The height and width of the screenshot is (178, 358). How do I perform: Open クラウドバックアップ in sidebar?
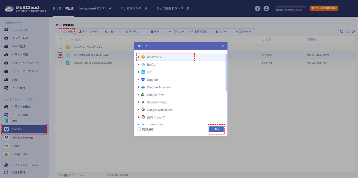[x=24, y=63]
